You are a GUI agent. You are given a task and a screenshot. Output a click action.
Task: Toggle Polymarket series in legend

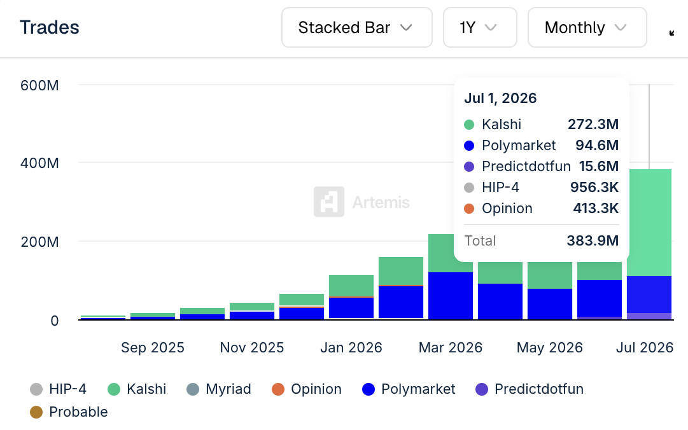tap(409, 389)
